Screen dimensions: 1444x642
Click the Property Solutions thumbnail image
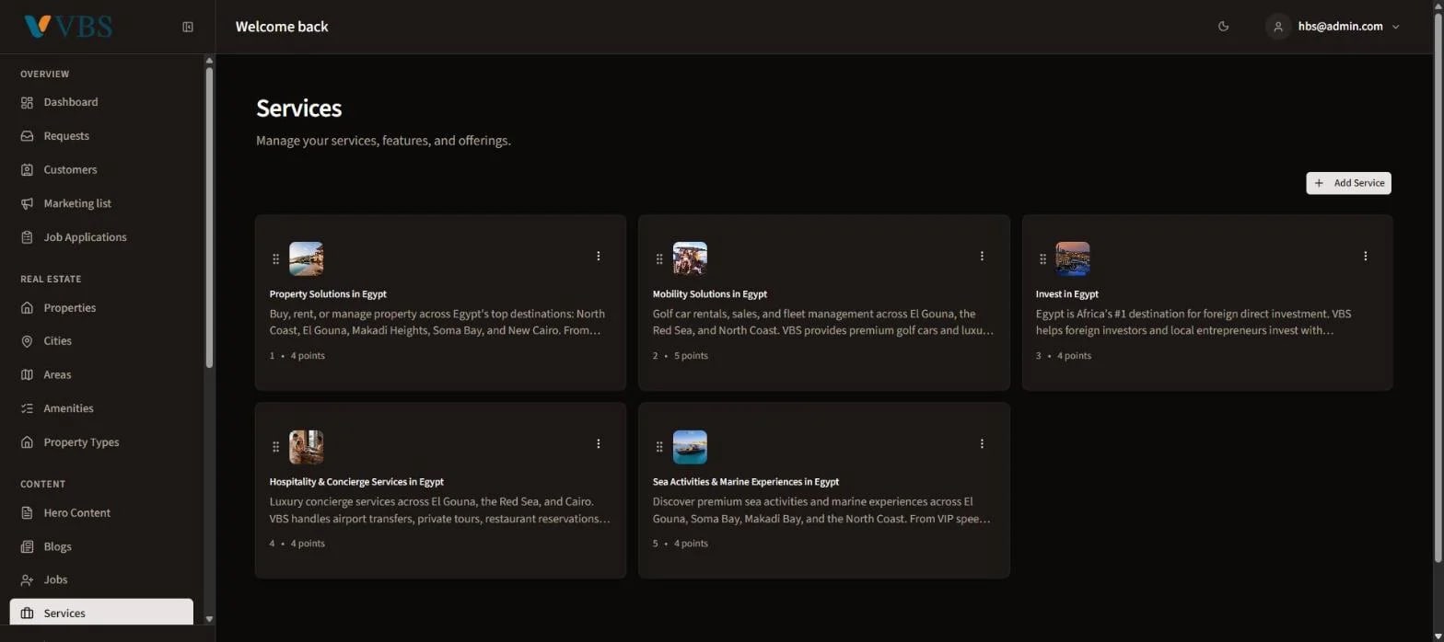coord(306,258)
